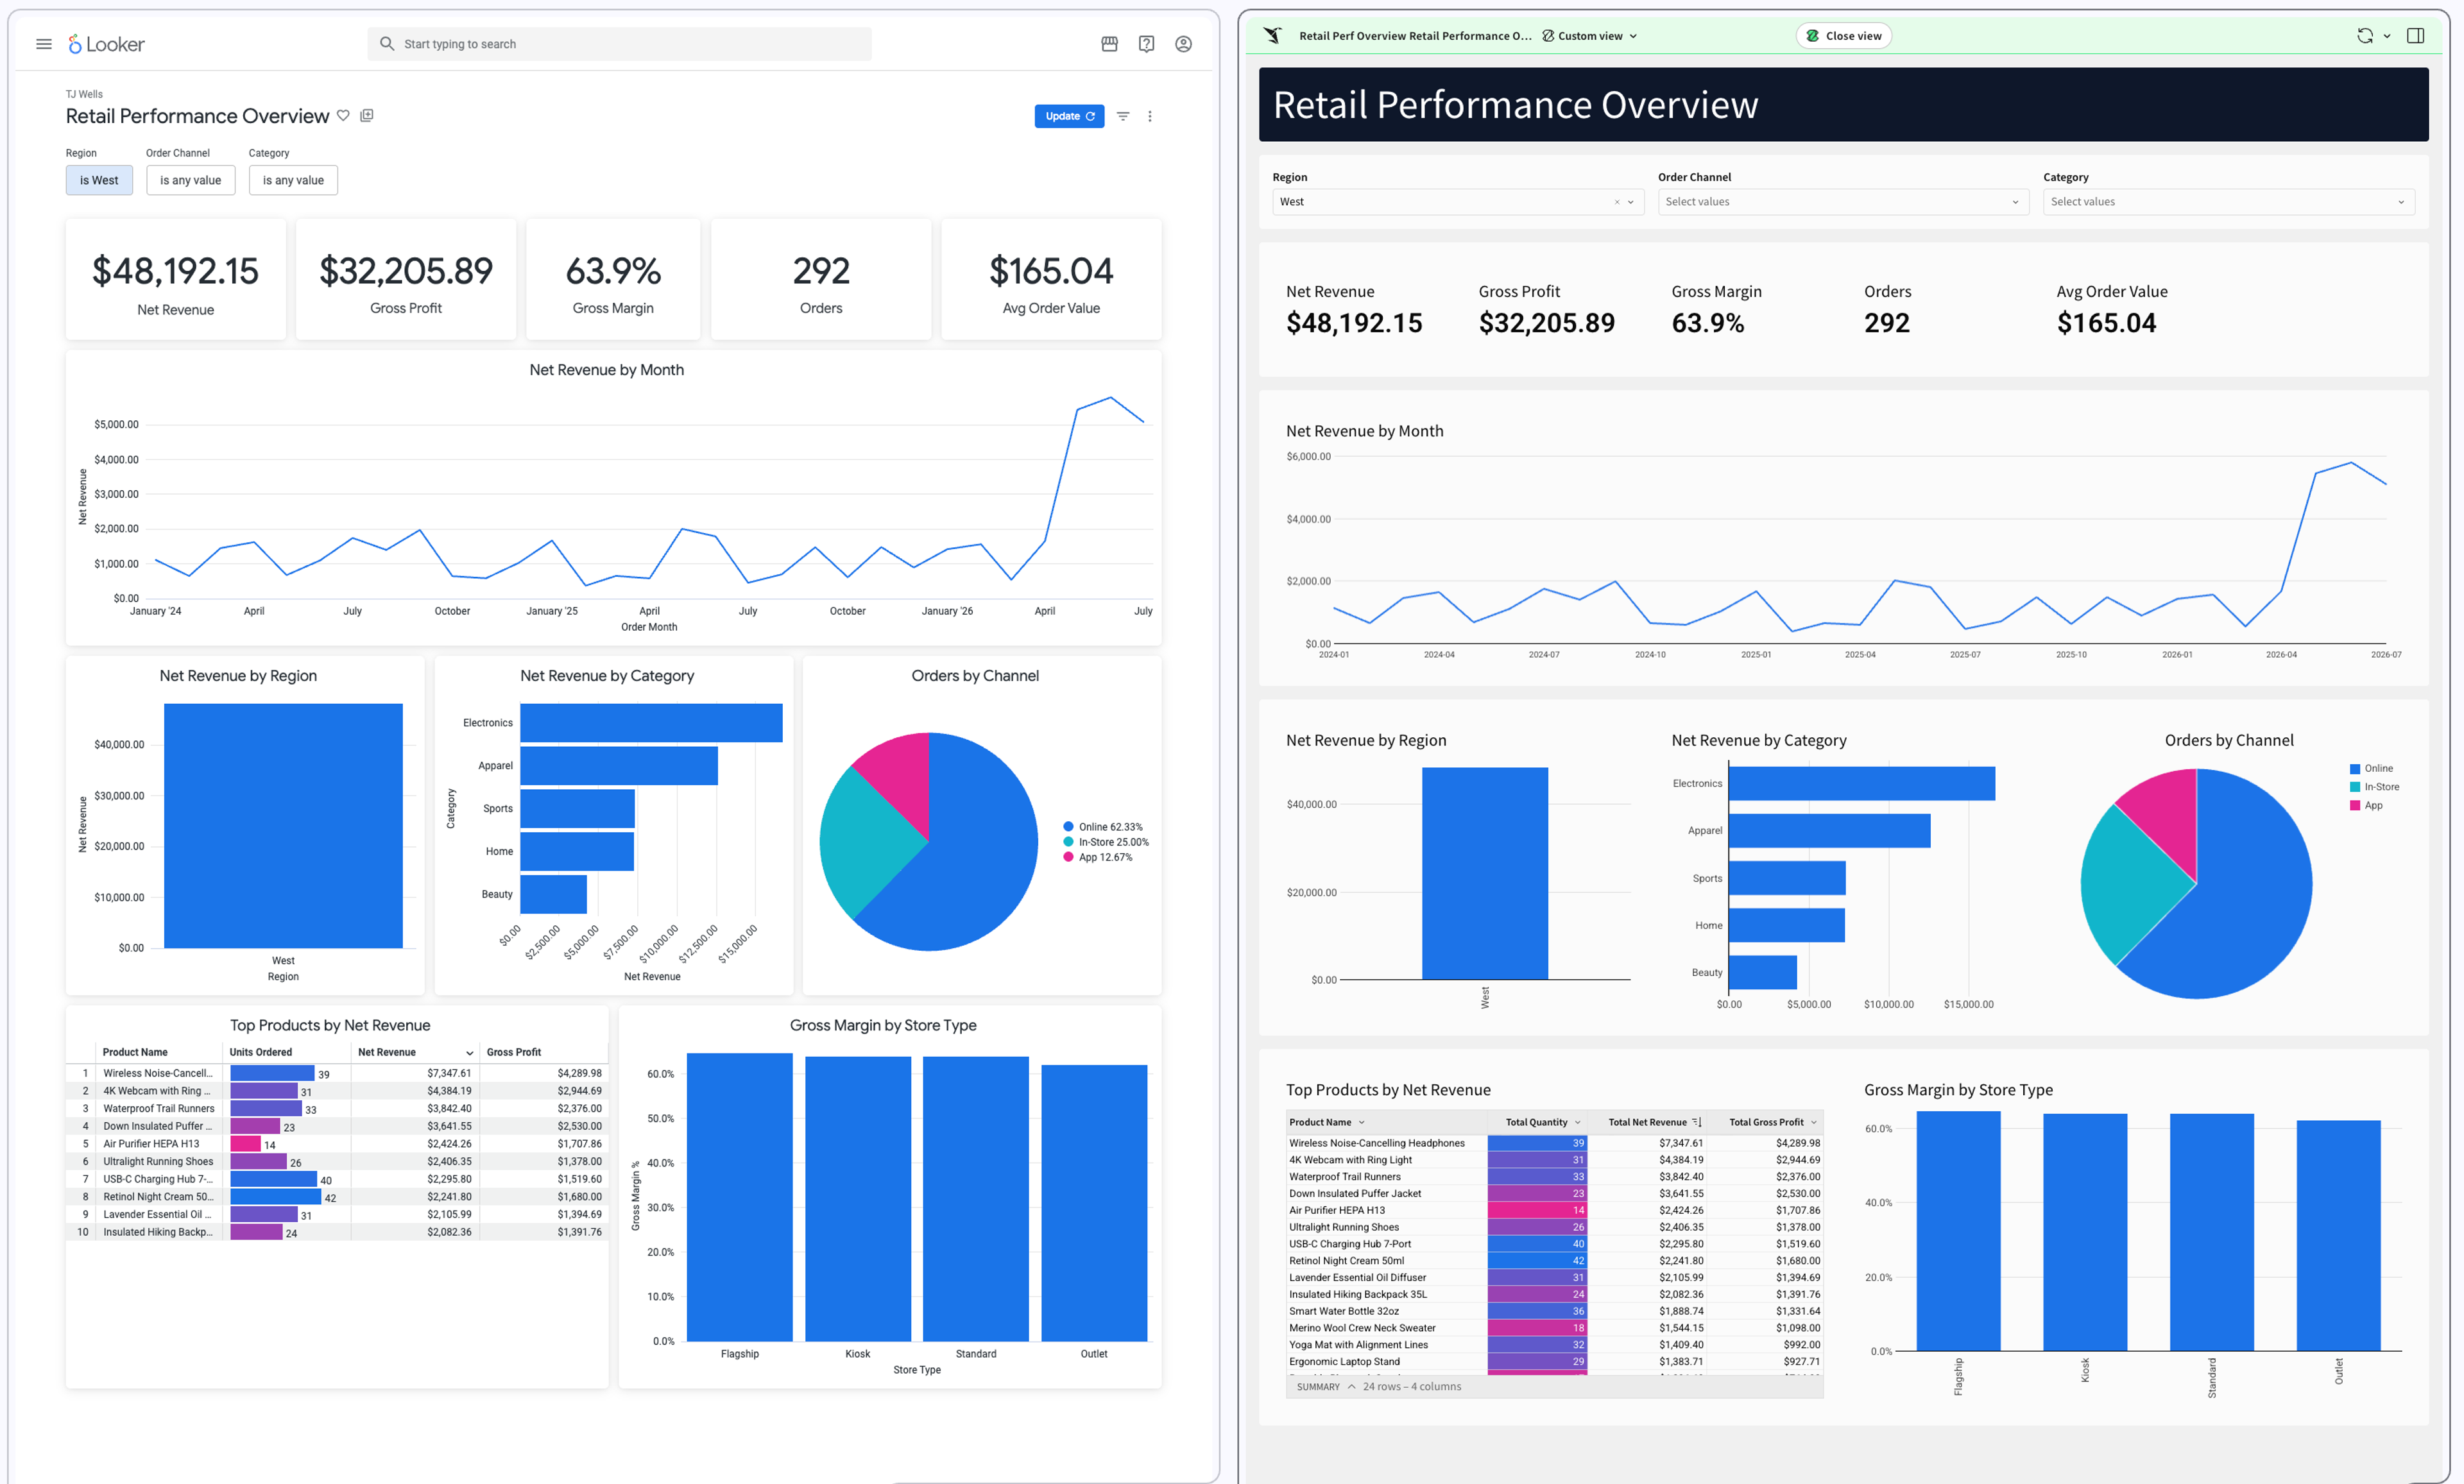Viewport: 2464px width, 1484px height.
Task: Open the Total Quantity column menu in Sigma
Action: click(1578, 1122)
